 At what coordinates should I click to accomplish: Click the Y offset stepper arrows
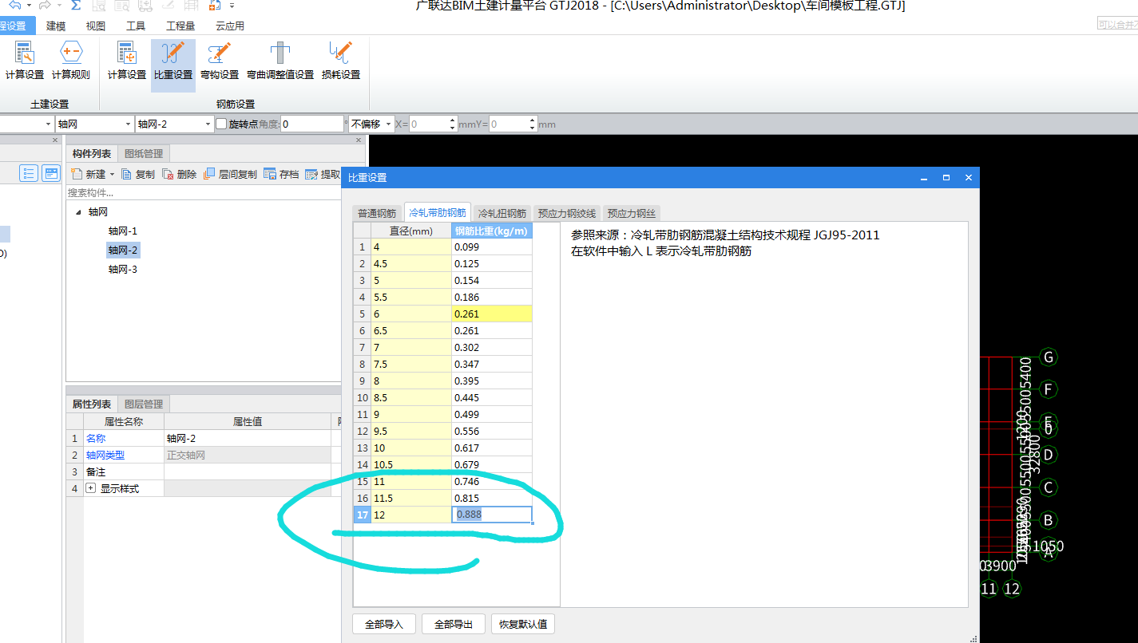pyautogui.click(x=532, y=124)
